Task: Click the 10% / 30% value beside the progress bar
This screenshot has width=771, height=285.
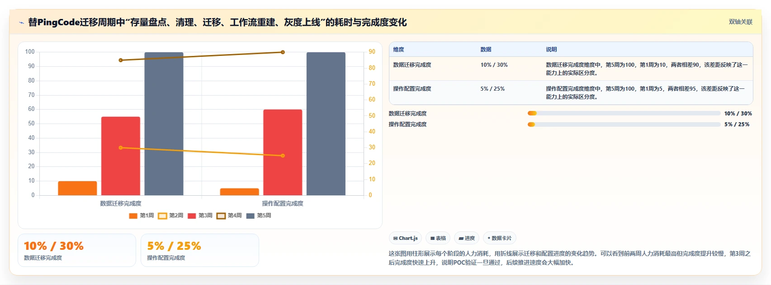Action: (738, 114)
